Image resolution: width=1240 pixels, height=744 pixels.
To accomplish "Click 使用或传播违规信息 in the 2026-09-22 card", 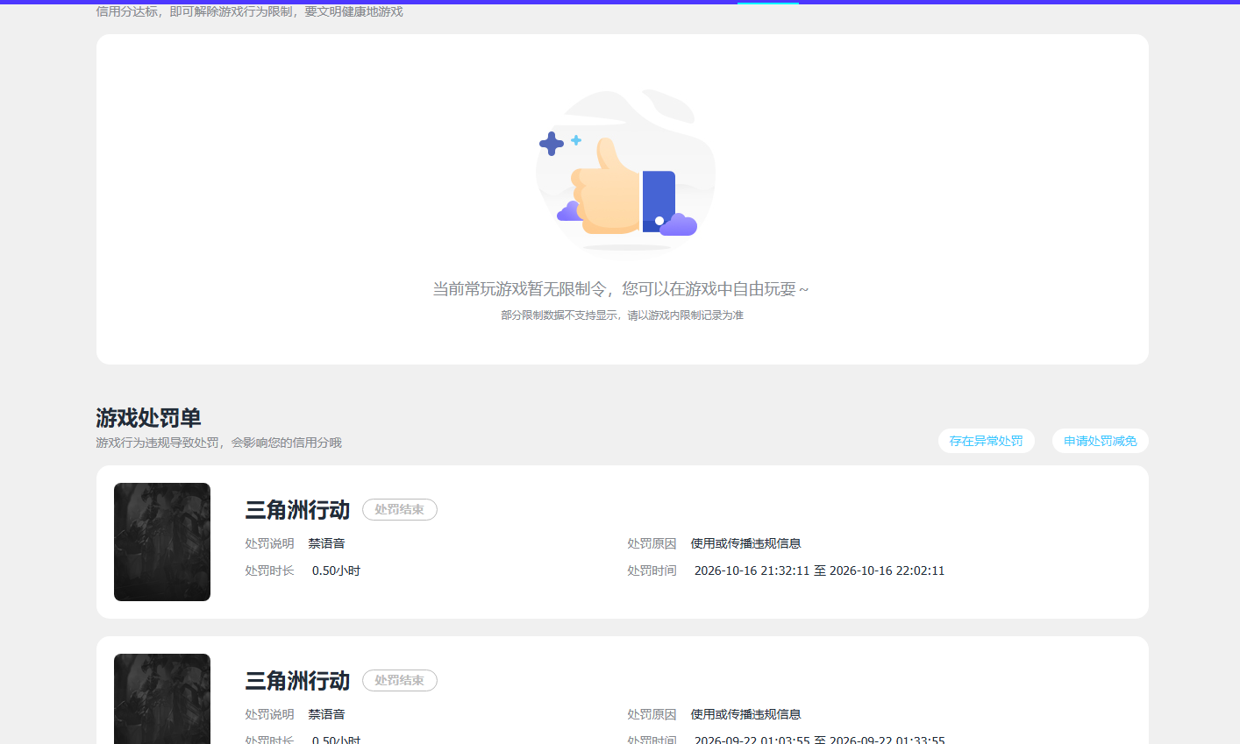I will (x=745, y=714).
